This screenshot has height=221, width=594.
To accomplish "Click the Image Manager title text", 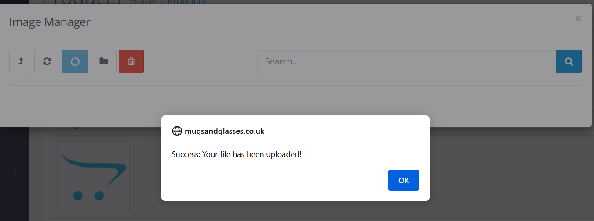I will click(x=50, y=21).
